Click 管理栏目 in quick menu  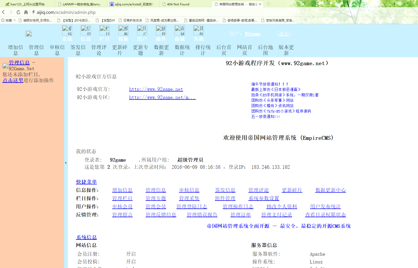pyautogui.click(x=122, y=198)
